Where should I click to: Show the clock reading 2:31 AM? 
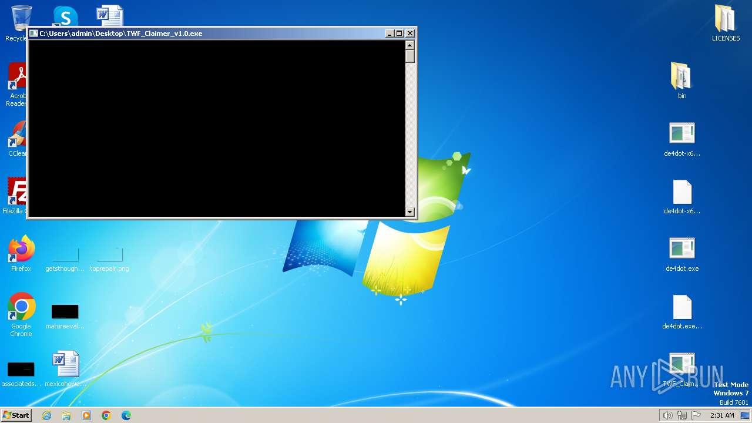(722, 415)
